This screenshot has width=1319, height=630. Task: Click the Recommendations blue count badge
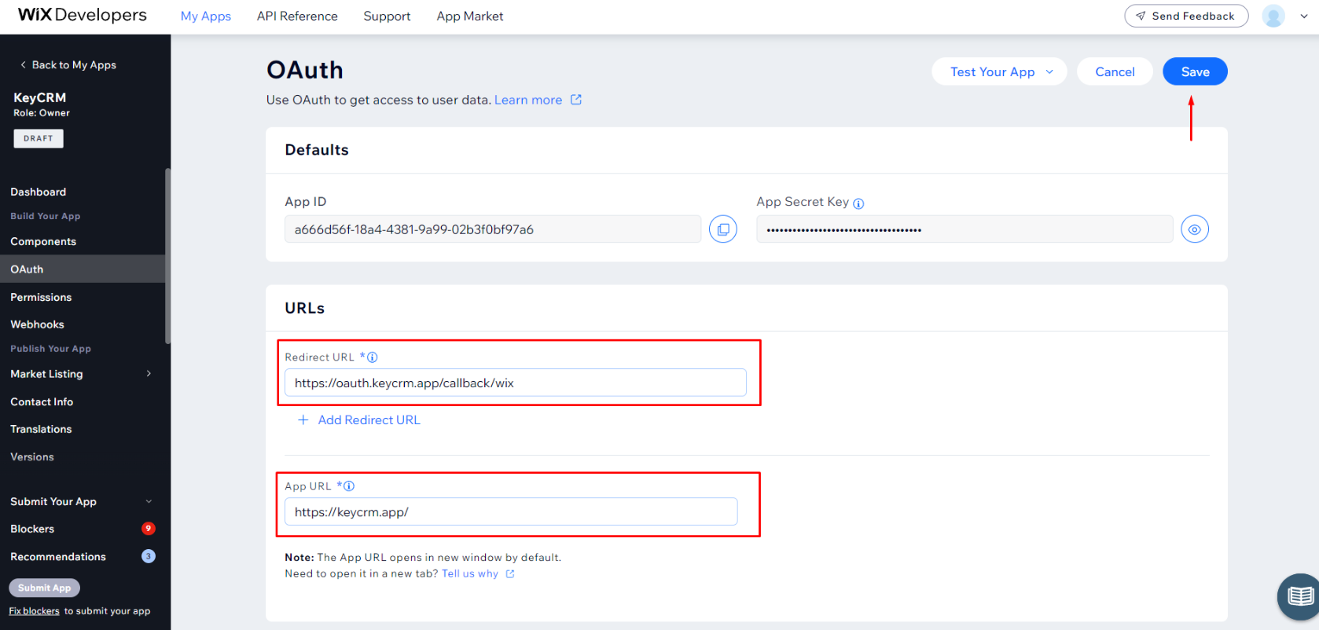coord(149,556)
